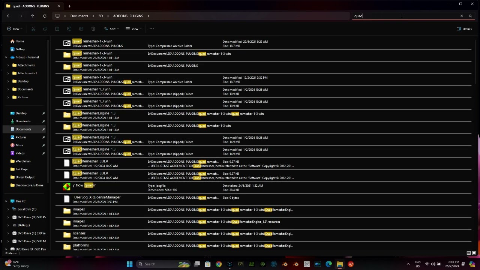The image size is (480, 270).
Task: Open Microsoft Store from the taskbar
Action: [207, 264]
